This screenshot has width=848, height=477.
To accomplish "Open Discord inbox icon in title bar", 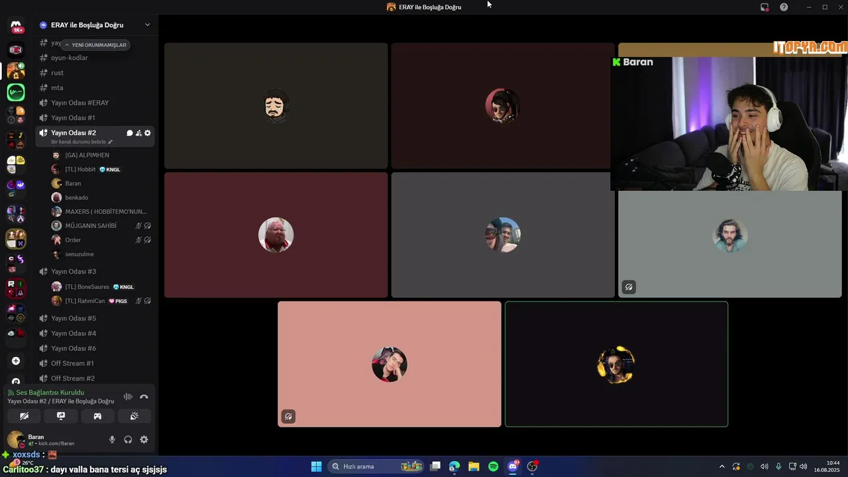I will [x=765, y=7].
